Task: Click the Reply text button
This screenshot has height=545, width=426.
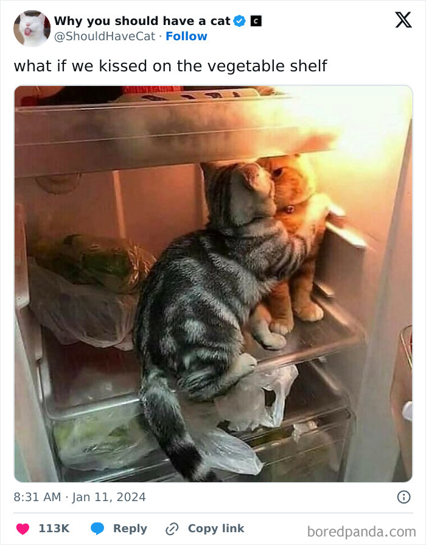Action: click(130, 529)
